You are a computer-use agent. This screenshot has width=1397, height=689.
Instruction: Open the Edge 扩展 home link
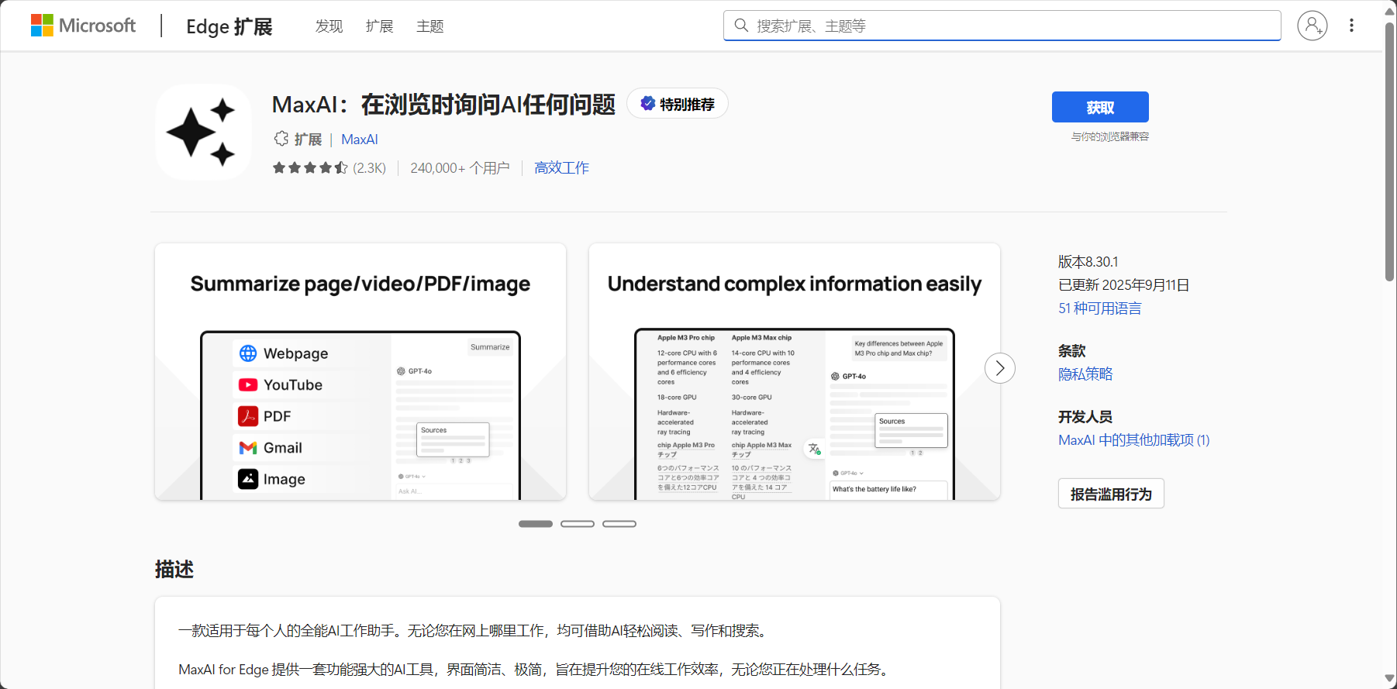(x=229, y=26)
